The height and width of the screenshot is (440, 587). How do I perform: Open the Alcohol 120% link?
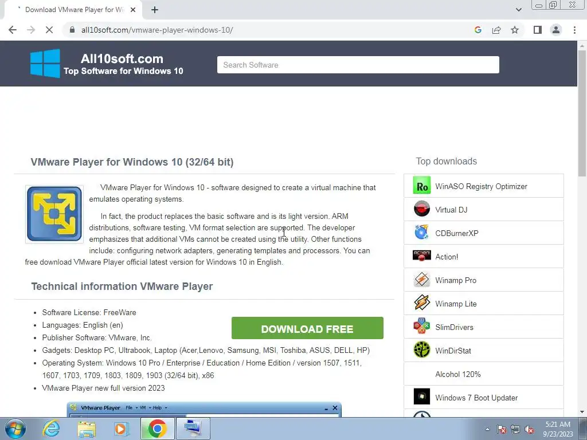tap(458, 374)
